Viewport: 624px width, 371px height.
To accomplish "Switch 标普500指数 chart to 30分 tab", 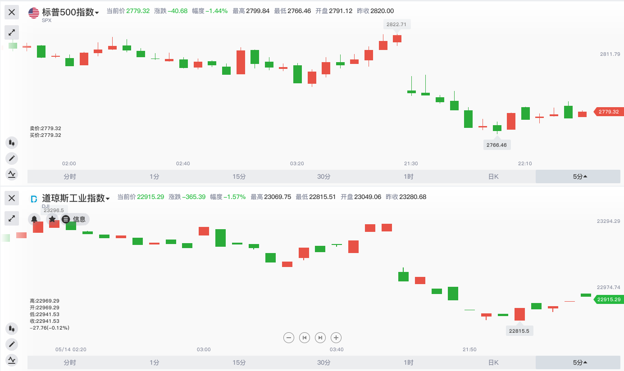I will [324, 176].
